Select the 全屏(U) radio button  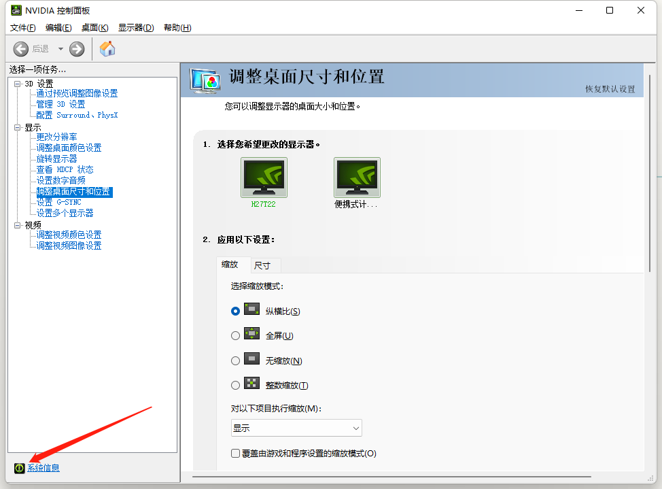[236, 336]
